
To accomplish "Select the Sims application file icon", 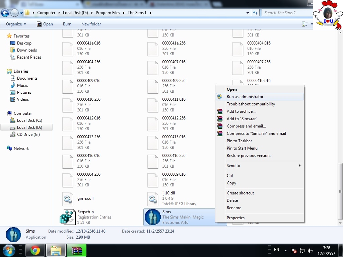I will (152, 217).
